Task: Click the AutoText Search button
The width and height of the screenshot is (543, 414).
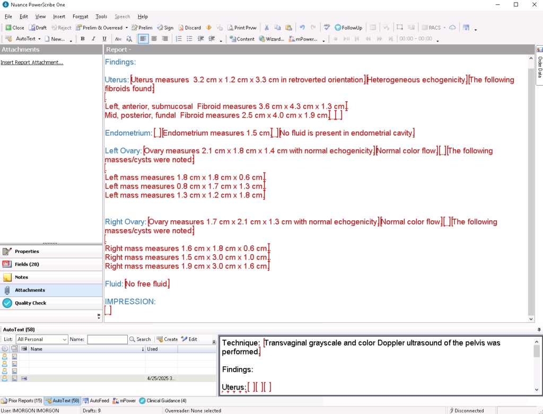Action: coord(140,339)
